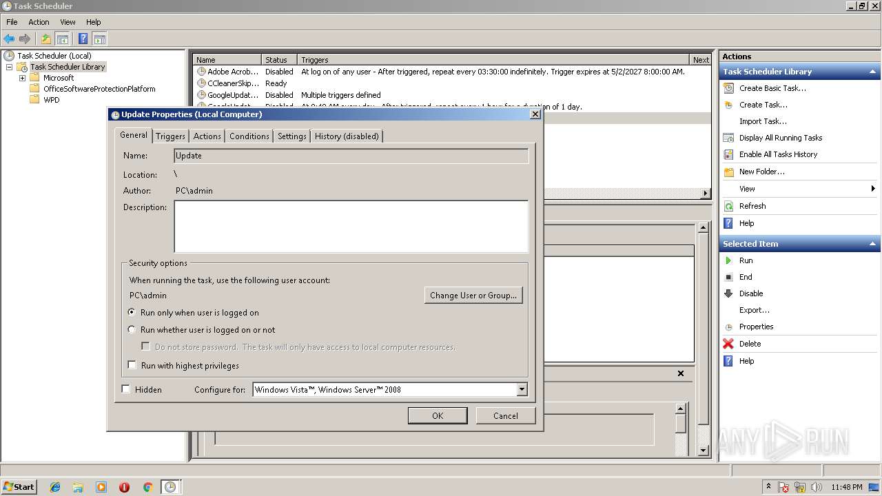Toggle the Show/Hide Action Pane icon

(x=99, y=39)
